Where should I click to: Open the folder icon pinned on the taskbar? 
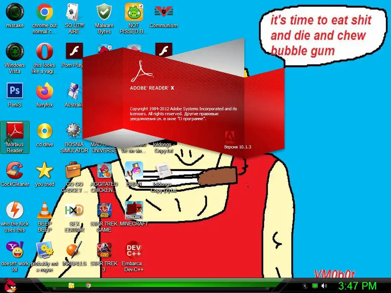(x=71, y=285)
